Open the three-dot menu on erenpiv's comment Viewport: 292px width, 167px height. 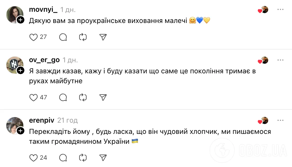[x=280, y=120]
